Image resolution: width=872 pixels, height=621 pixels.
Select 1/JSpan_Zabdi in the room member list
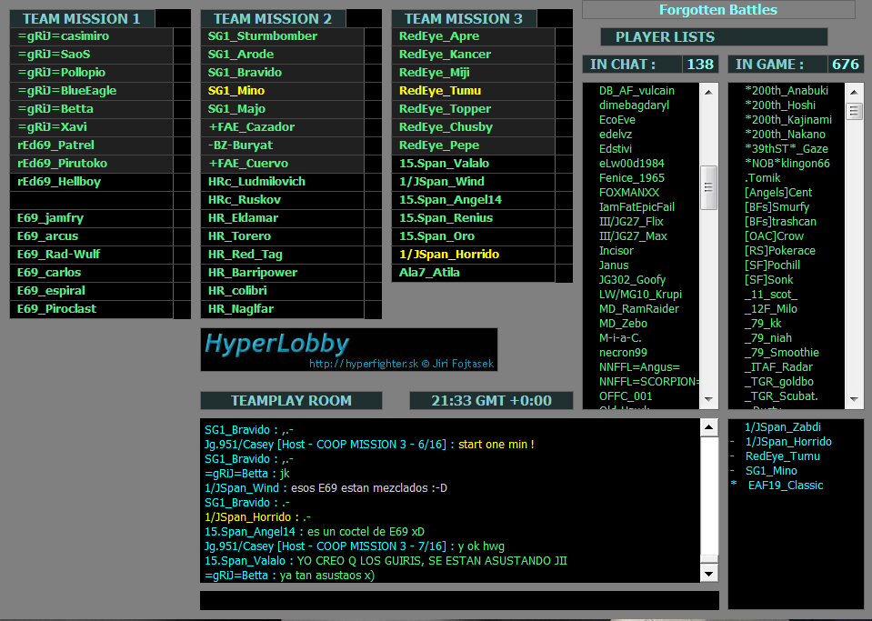[783, 427]
